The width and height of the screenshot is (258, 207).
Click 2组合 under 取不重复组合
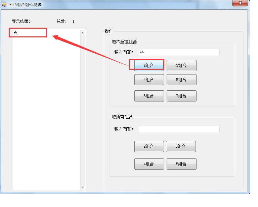pos(149,65)
